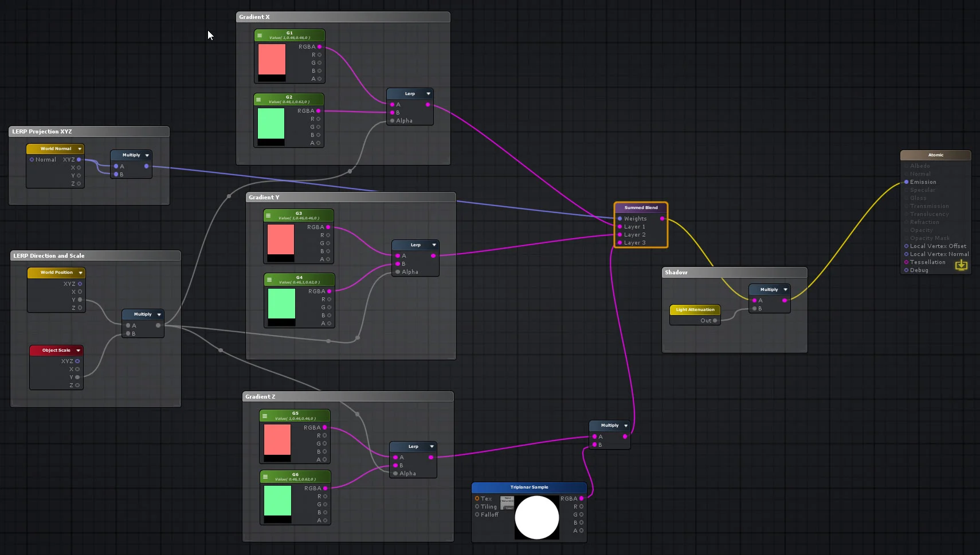Select the Light Attenuation node title

tap(695, 310)
